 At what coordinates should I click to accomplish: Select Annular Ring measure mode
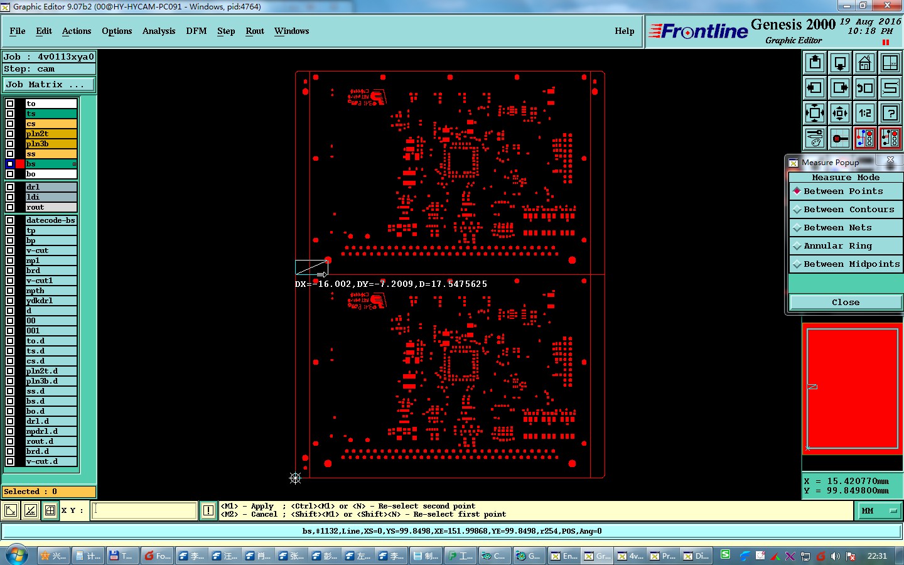coord(846,246)
